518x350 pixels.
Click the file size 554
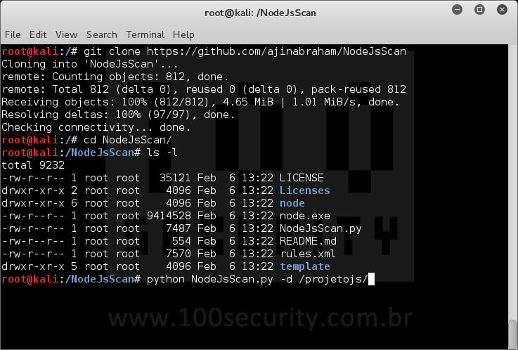[181, 241]
